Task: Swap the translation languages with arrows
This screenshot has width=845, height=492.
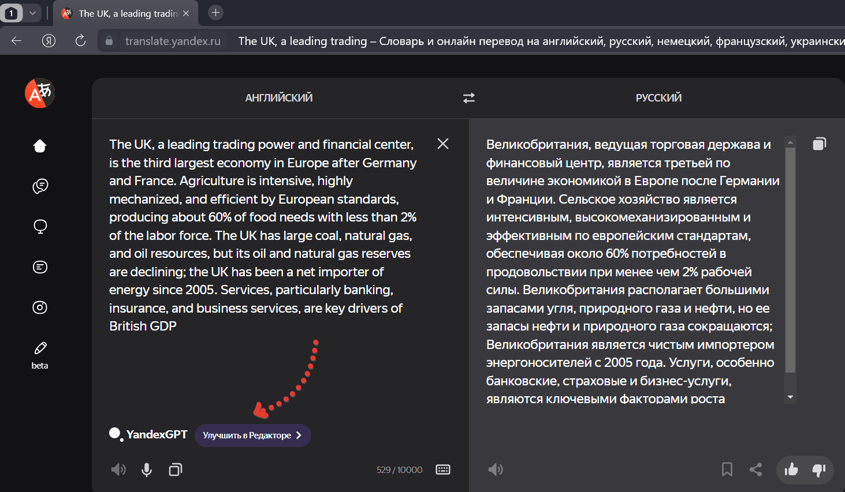Action: (468, 98)
